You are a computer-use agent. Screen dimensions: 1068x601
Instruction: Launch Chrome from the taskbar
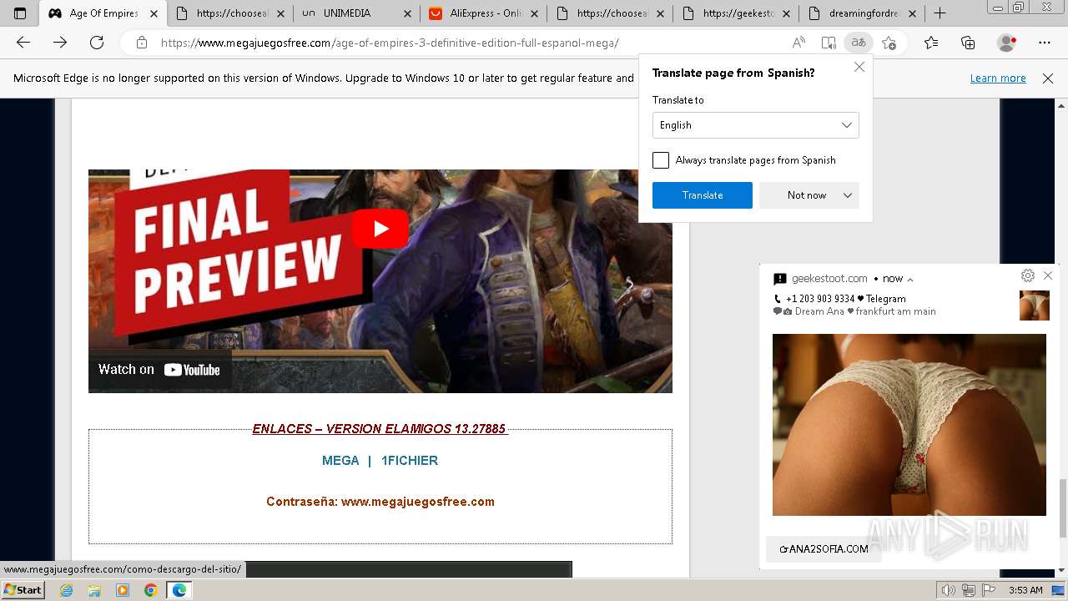click(x=150, y=590)
